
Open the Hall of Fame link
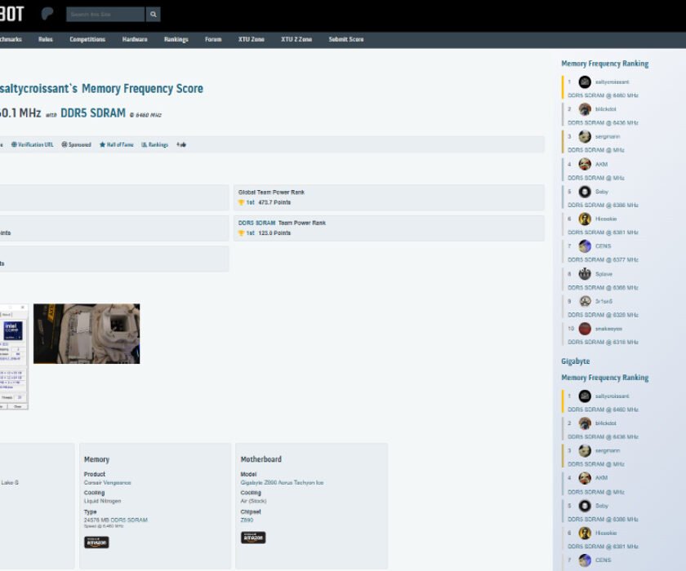tap(117, 144)
